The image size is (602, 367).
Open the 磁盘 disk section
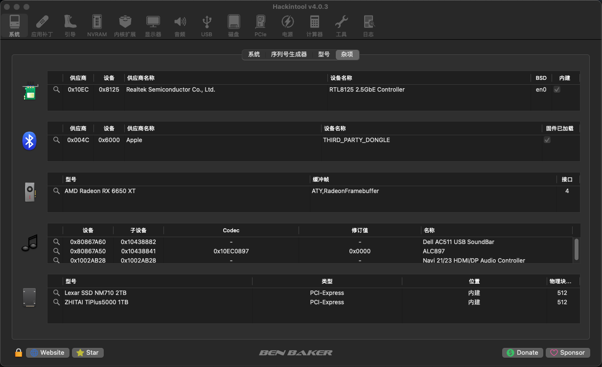[233, 25]
